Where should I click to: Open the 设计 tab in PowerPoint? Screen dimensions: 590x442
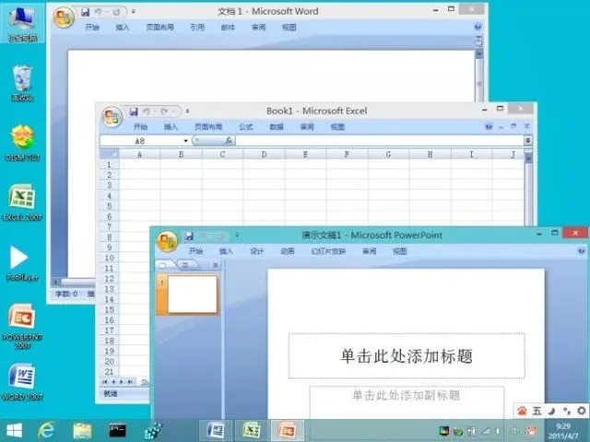coord(257,251)
